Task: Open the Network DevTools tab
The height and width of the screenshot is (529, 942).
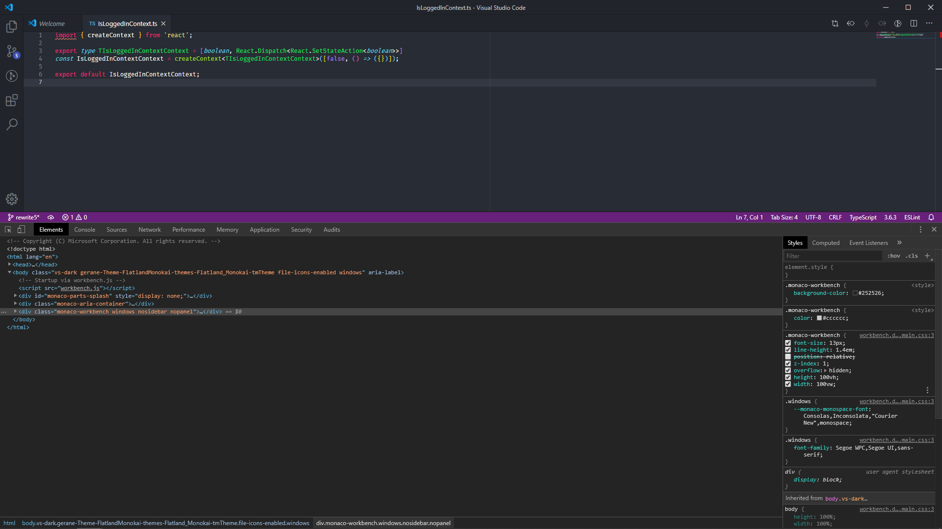Action: click(x=150, y=230)
